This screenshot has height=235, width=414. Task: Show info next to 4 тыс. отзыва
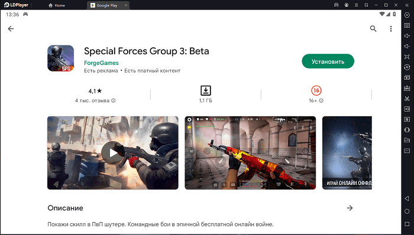(114, 100)
